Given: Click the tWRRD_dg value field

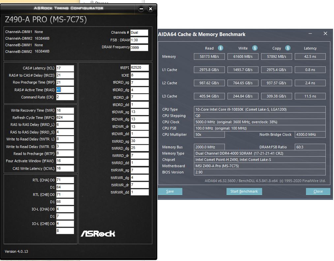Looking at the screenshot, I should coord(139,148).
